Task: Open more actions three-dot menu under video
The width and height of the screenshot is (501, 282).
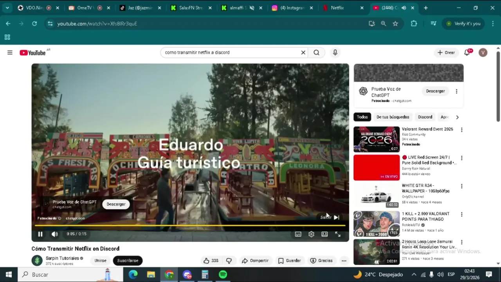Action: click(x=344, y=260)
